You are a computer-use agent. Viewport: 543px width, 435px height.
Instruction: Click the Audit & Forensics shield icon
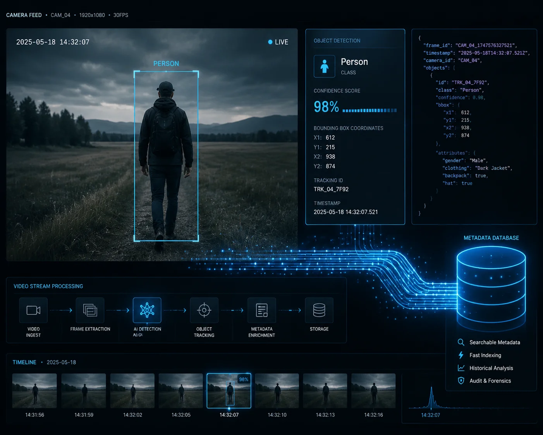click(461, 381)
